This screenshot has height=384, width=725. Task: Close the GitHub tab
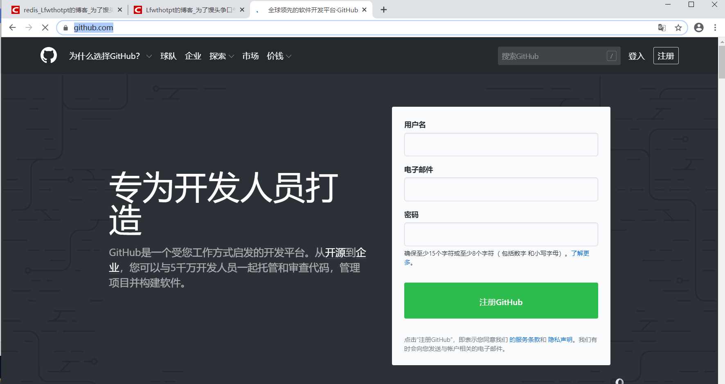click(x=365, y=10)
